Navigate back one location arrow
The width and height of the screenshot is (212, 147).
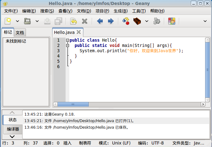(x=100, y=21)
